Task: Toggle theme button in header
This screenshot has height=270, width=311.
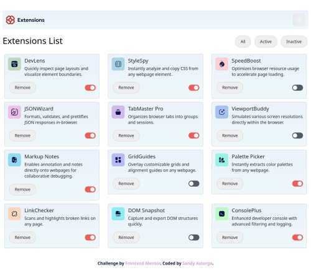Action: tap(299, 20)
